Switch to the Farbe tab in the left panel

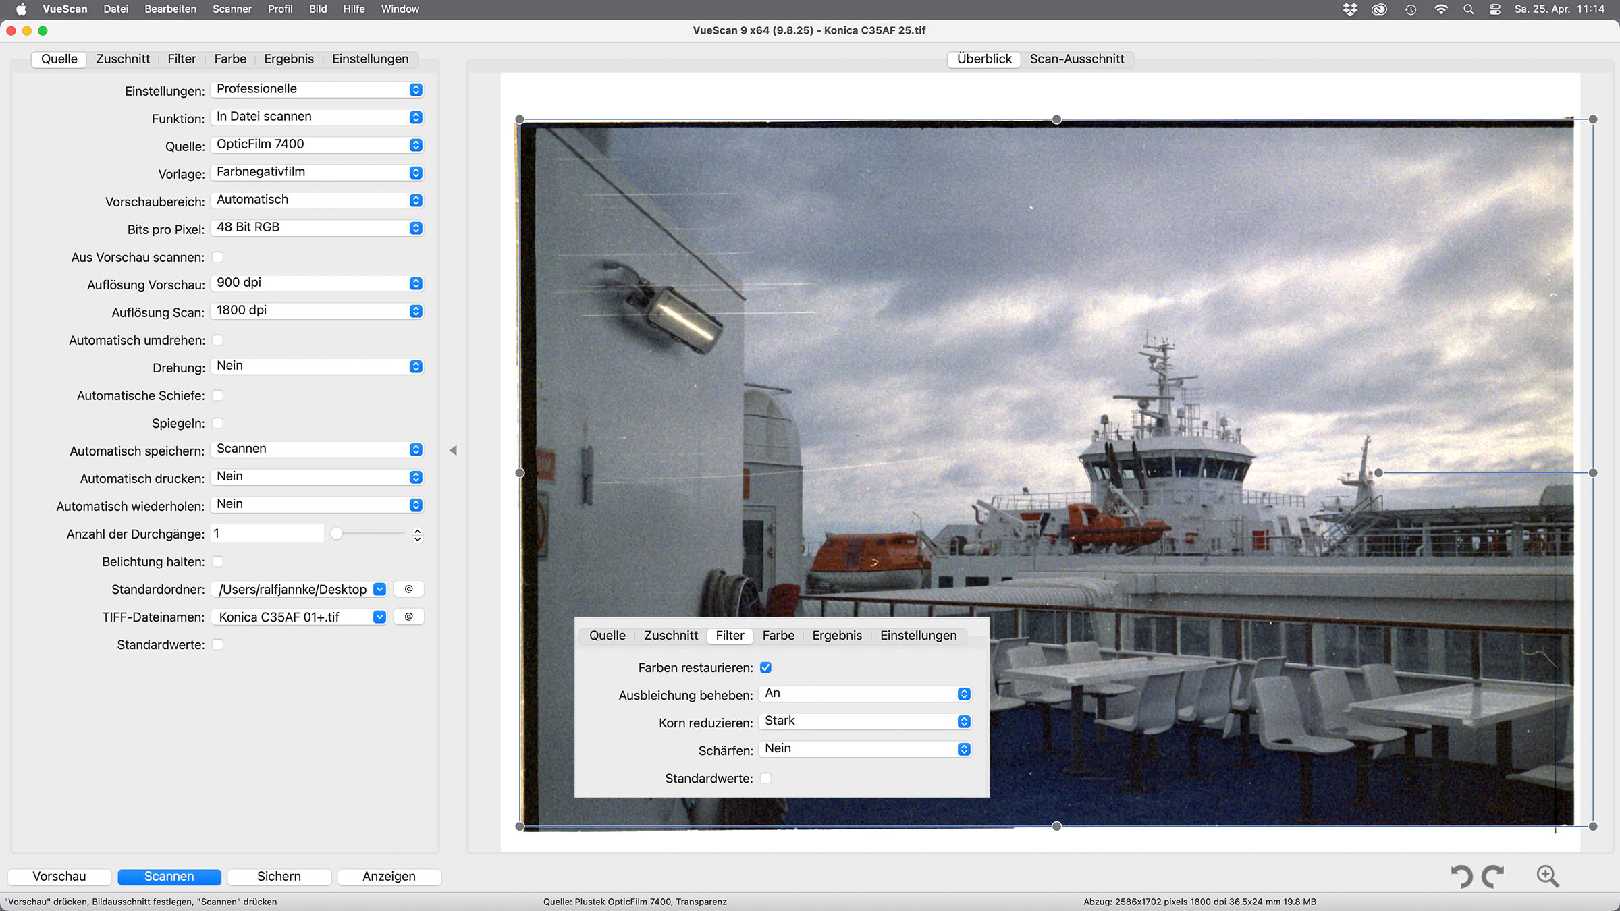pyautogui.click(x=230, y=59)
